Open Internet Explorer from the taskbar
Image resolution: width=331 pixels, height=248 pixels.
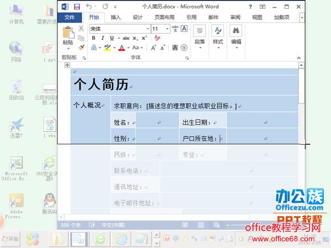pos(121,239)
